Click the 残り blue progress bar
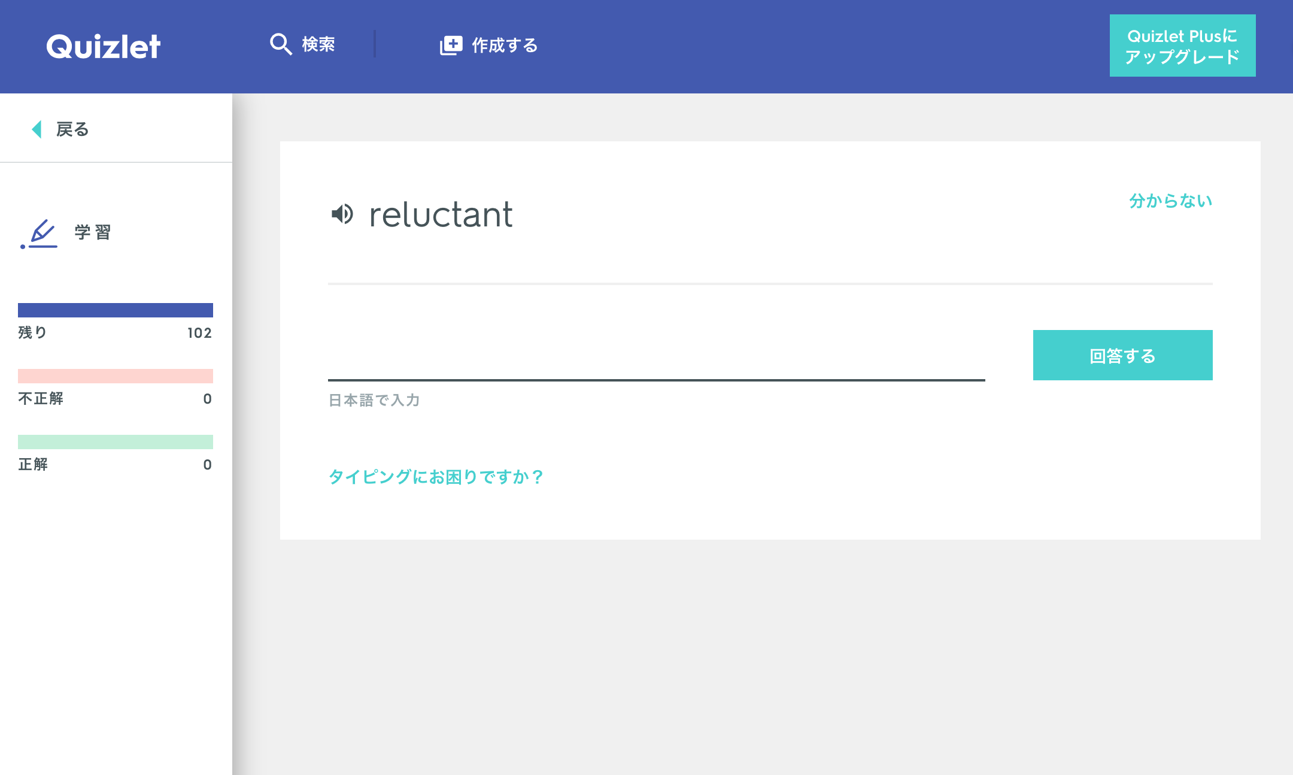The image size is (1293, 775). pos(116,310)
